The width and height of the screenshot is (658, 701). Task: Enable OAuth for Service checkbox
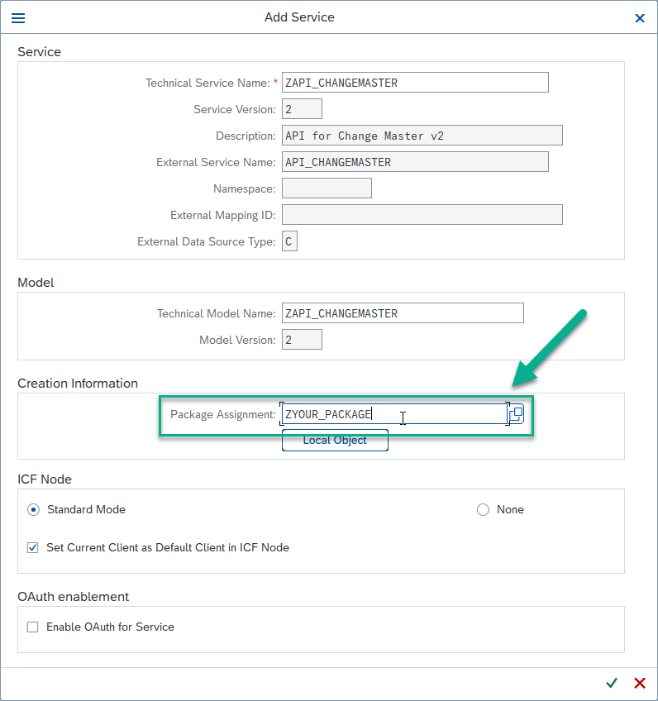(x=33, y=627)
